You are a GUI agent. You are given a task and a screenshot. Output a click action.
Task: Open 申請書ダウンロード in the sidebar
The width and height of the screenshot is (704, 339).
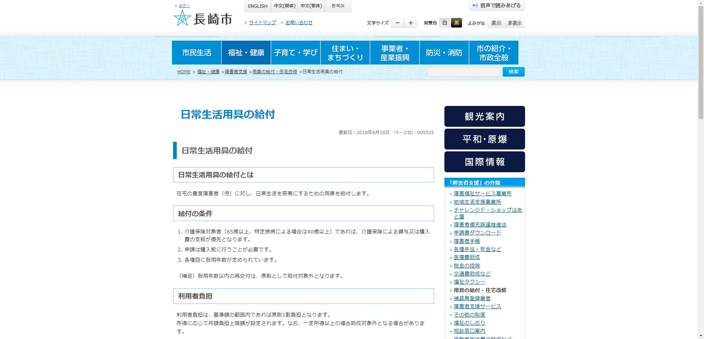click(477, 233)
